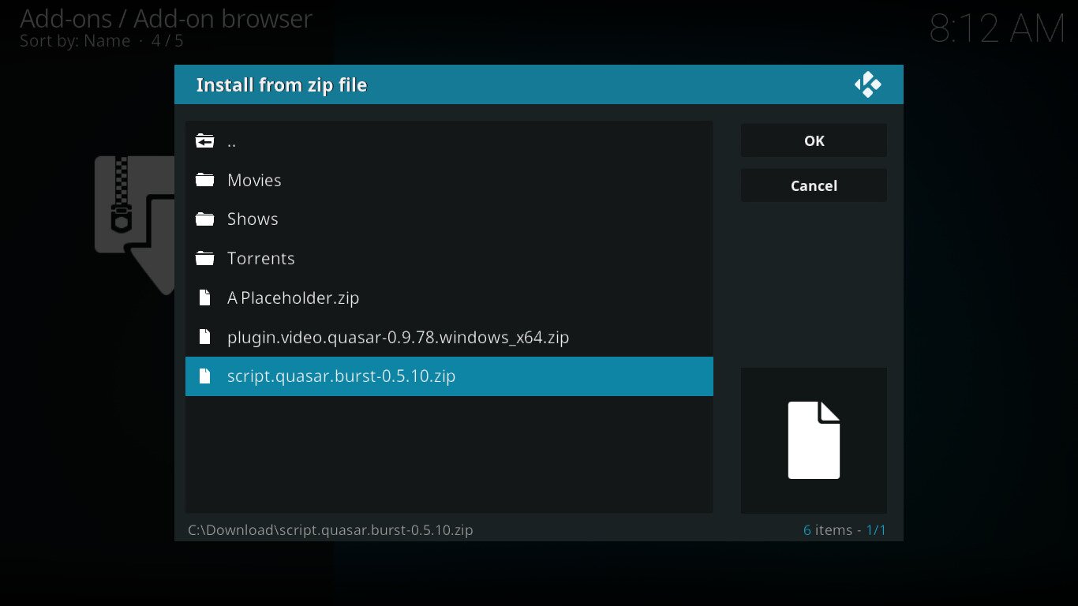Click the zip install icon behind the dialog
The height and width of the screenshot is (606, 1078).
tap(134, 225)
